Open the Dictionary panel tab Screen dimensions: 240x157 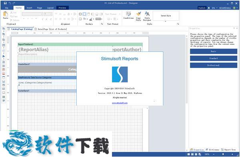(x=213, y=150)
